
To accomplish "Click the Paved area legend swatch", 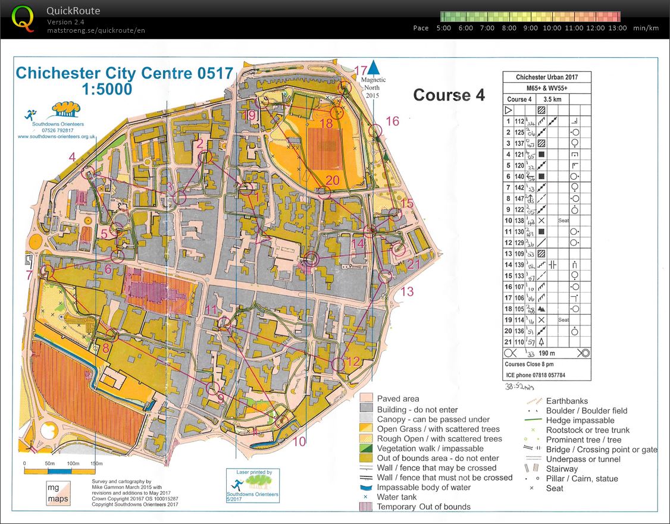I will 366,399.
